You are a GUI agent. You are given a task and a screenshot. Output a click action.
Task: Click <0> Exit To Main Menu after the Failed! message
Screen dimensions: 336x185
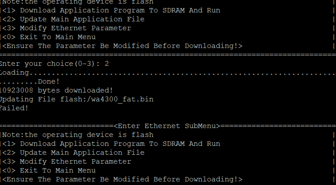point(57,170)
